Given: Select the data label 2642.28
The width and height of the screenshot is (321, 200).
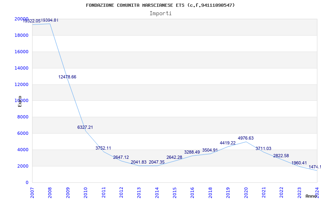Looking at the screenshot, I should click(x=174, y=157).
